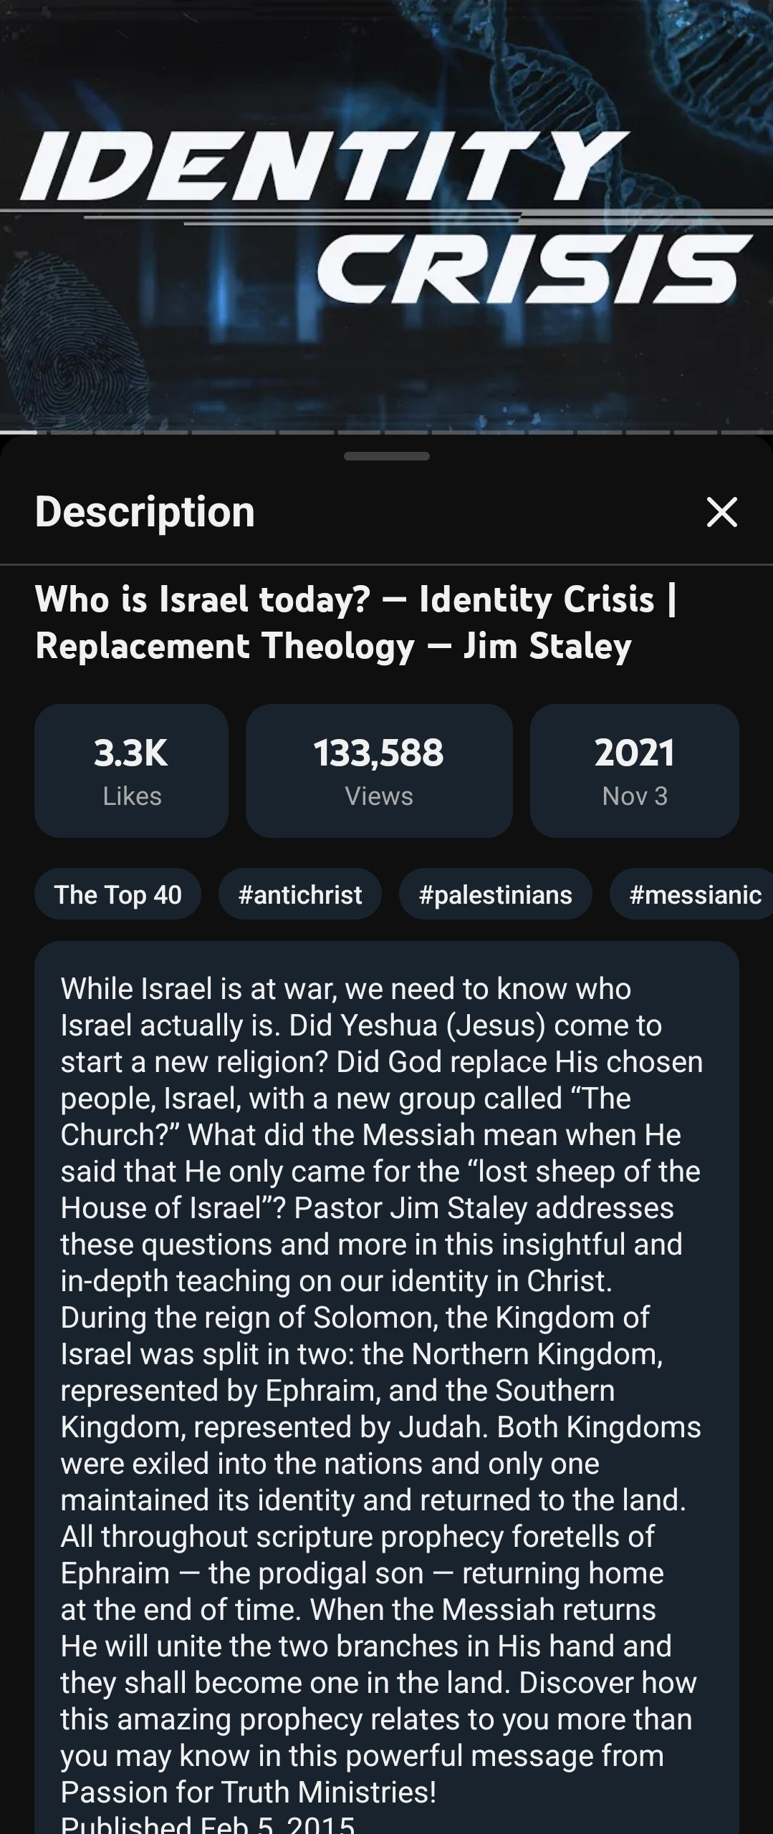Tap the 133,588 Views stat box
Screen dimensions: 773x1834
click(x=379, y=771)
